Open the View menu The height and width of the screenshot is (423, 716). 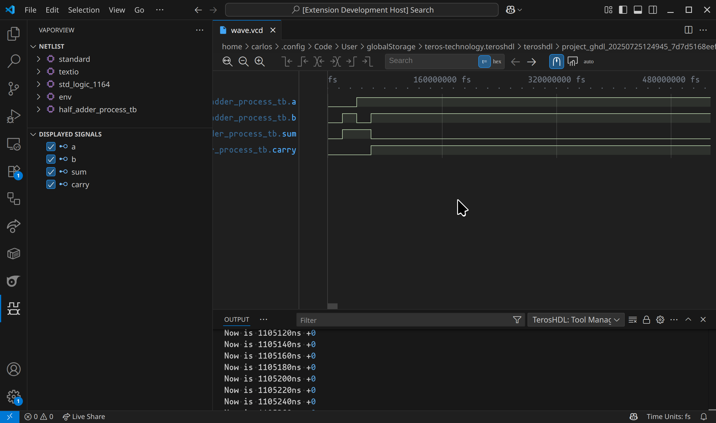(x=117, y=10)
